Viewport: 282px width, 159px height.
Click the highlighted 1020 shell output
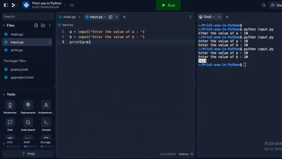[202, 61]
